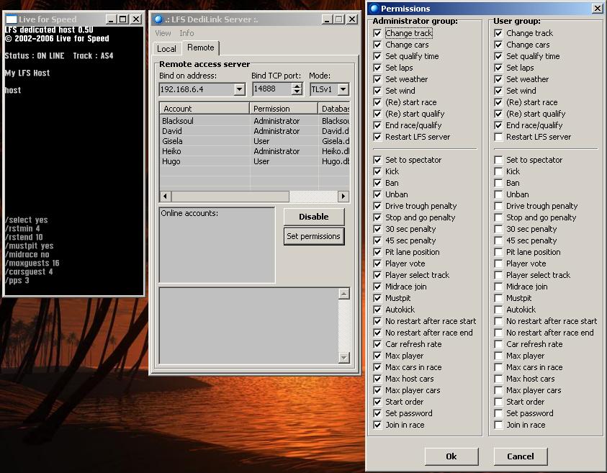Sort accounts by Account column header
The height and width of the screenshot is (473, 607).
tap(204, 109)
